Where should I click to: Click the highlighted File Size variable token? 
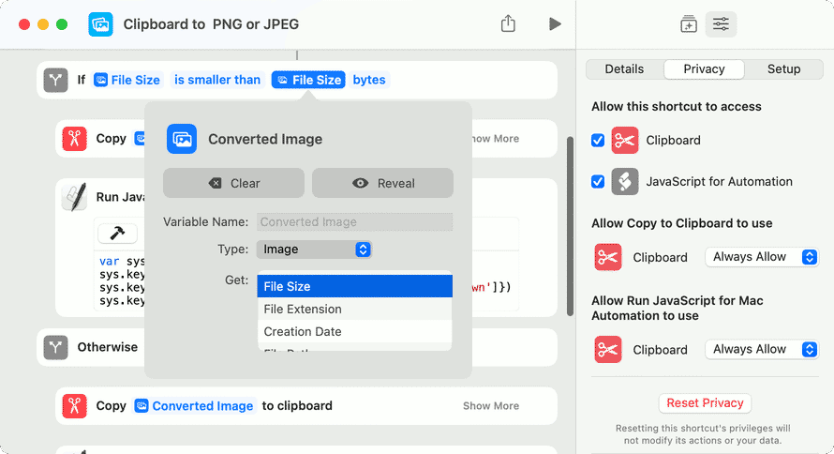tap(308, 80)
